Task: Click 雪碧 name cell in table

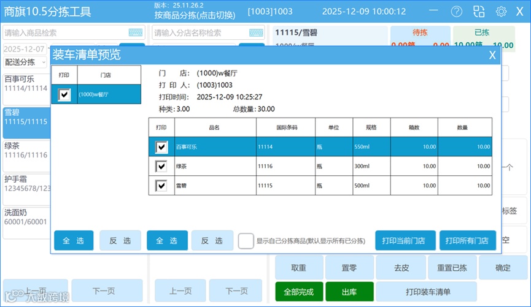Action: [x=215, y=185]
